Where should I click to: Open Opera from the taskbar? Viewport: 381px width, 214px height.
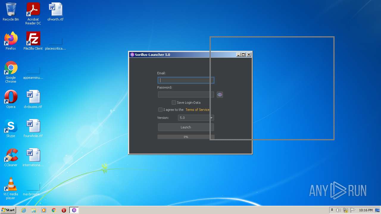64,210
